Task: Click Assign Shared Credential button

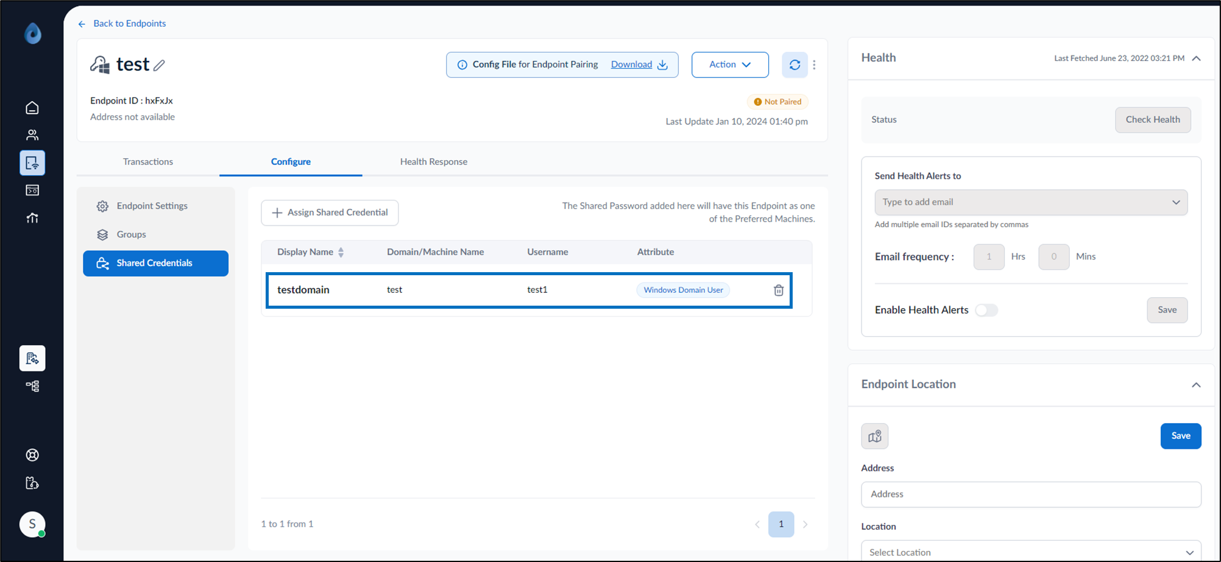Action: click(330, 213)
